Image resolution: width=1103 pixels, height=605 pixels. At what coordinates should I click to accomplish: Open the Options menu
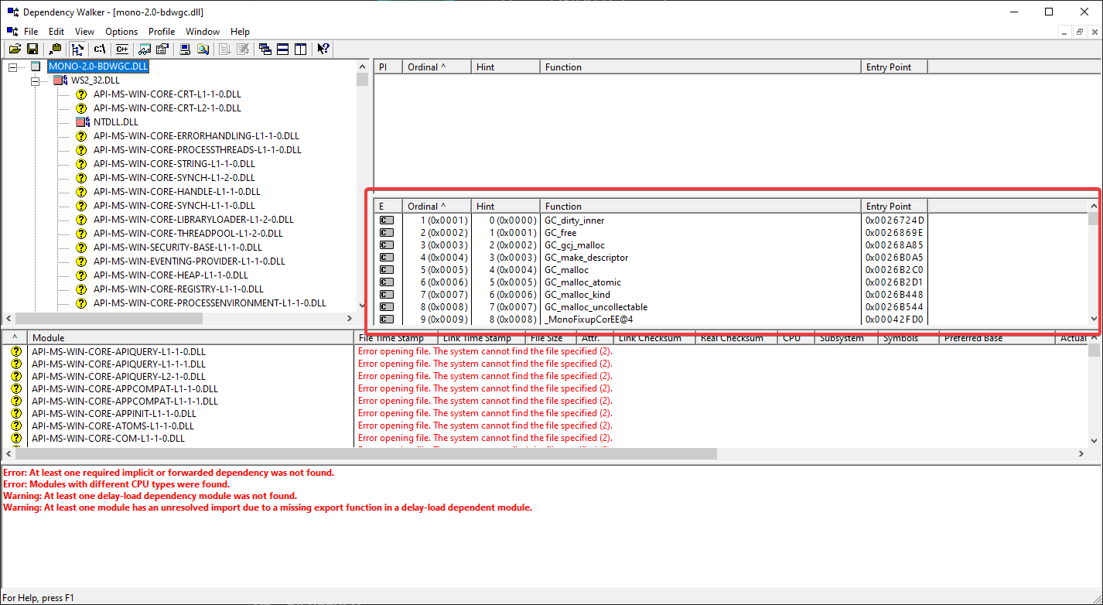pos(121,32)
